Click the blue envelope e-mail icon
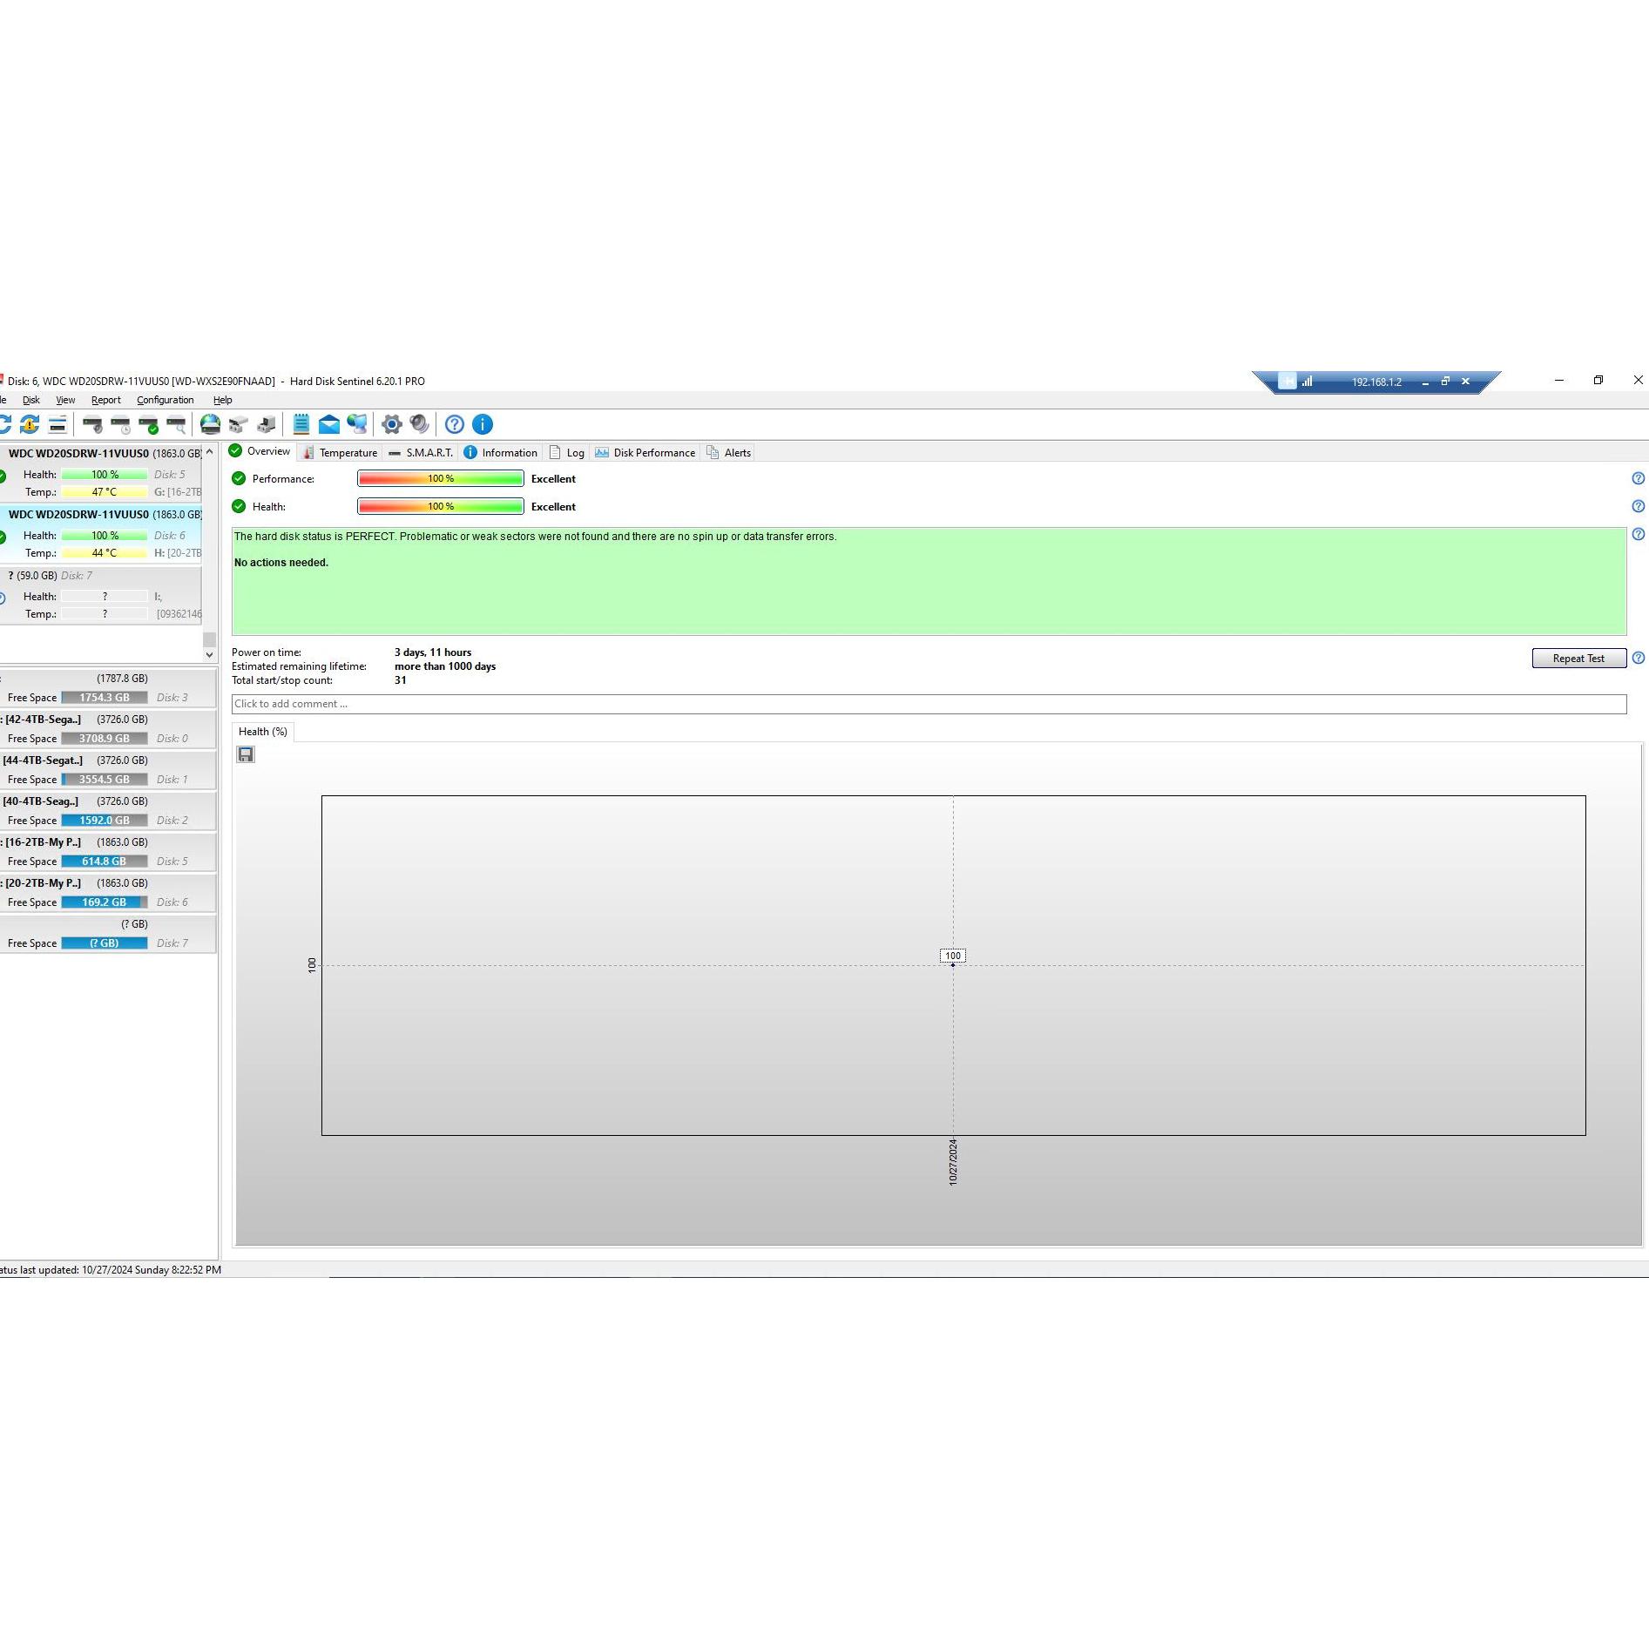The image size is (1649, 1649). click(328, 424)
